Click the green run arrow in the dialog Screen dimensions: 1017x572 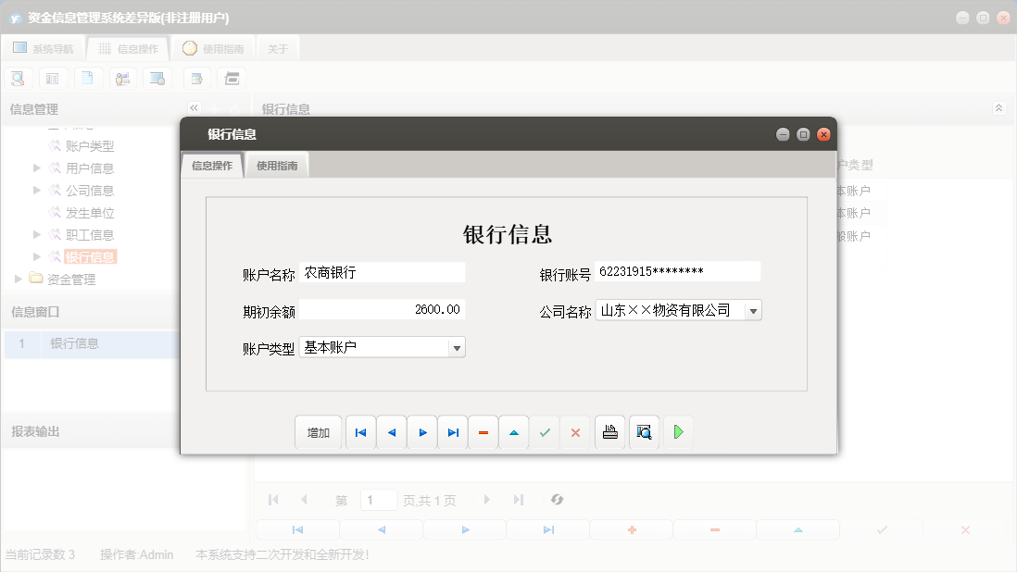(x=679, y=431)
